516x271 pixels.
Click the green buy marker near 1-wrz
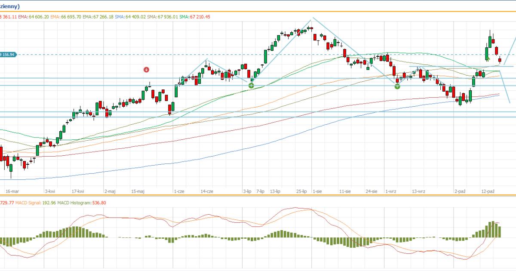[x=397, y=86]
